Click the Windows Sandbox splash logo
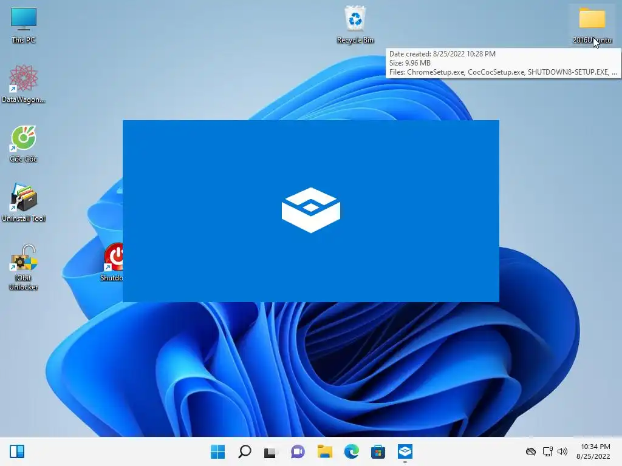The height and width of the screenshot is (466, 622). click(x=311, y=210)
